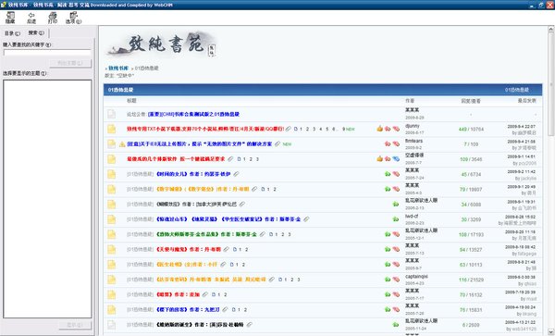Screen dimensions: 555x336
Task: Click 01恐怖悬疑 label at right of blue header
Action: 517,90
